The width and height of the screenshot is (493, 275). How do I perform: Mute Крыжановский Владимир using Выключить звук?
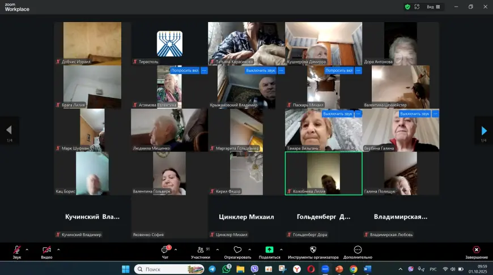click(x=261, y=71)
